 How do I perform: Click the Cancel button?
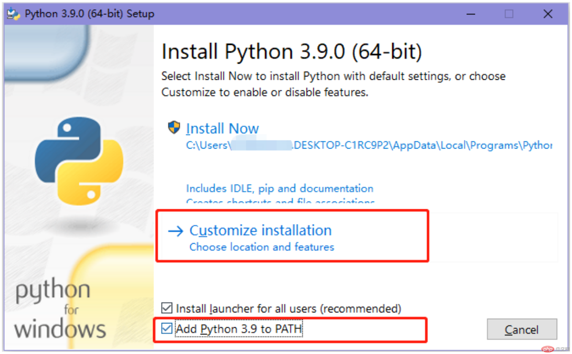[522, 329]
